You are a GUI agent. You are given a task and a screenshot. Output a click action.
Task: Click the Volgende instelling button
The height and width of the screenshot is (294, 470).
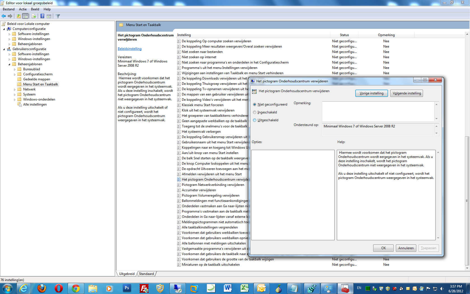click(406, 93)
